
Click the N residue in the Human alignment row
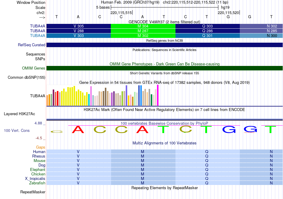point(271,152)
